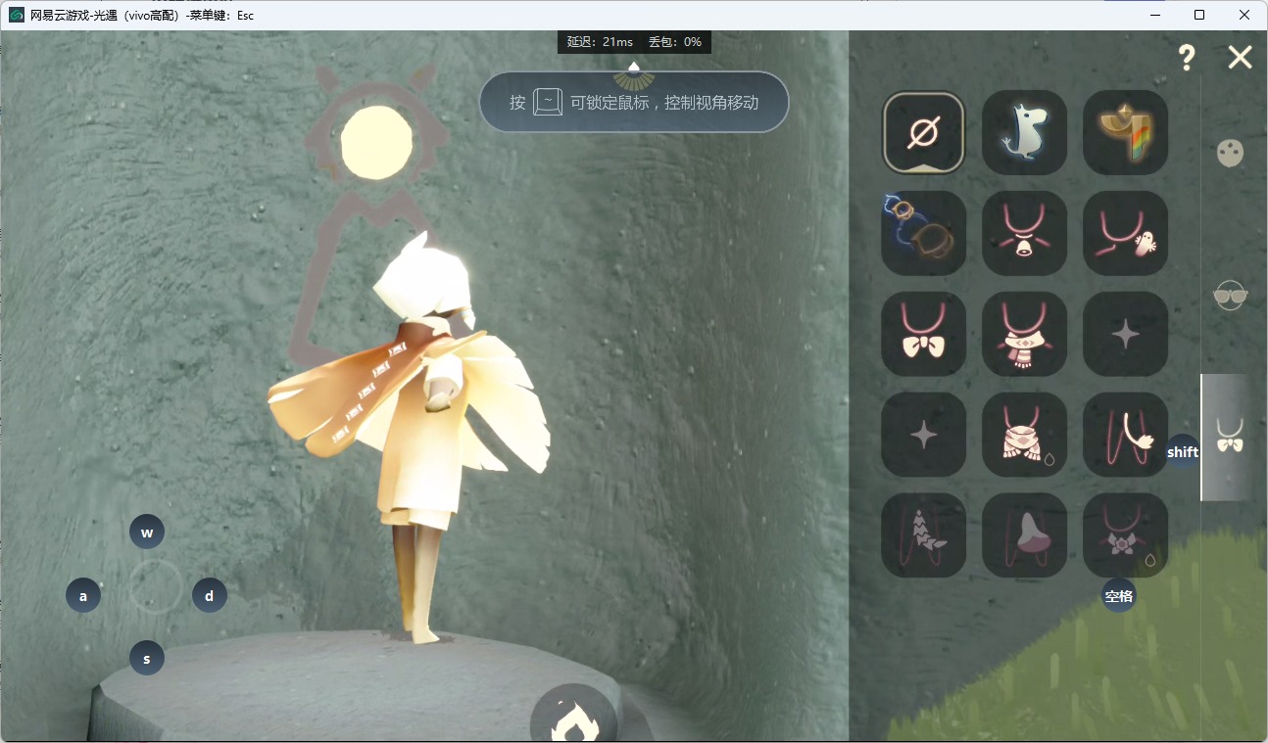The height and width of the screenshot is (743, 1268).
Task: Collapse the status bar with the top arrow
Action: 634,67
